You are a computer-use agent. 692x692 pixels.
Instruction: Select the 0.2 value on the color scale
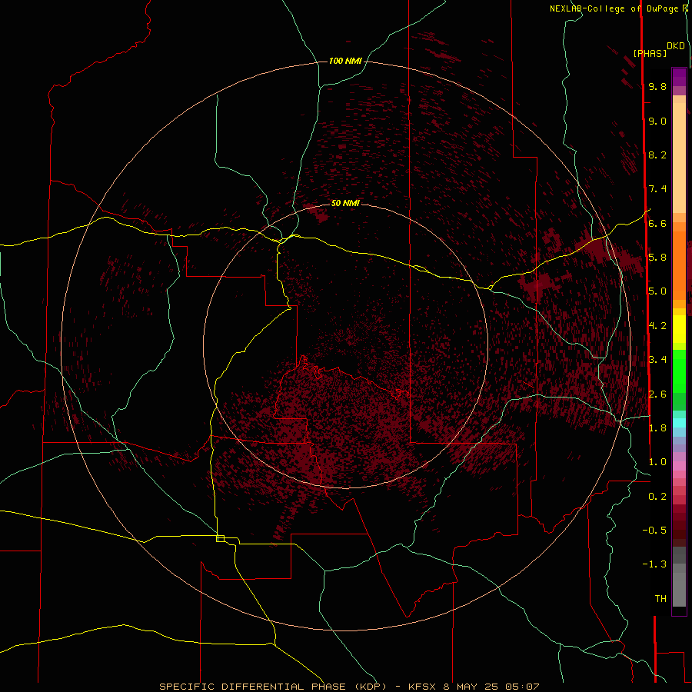[x=657, y=497]
